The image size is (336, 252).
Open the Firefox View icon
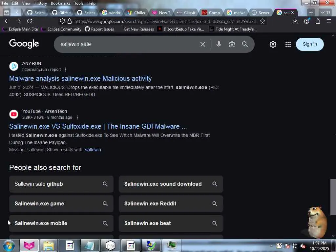(7, 13)
